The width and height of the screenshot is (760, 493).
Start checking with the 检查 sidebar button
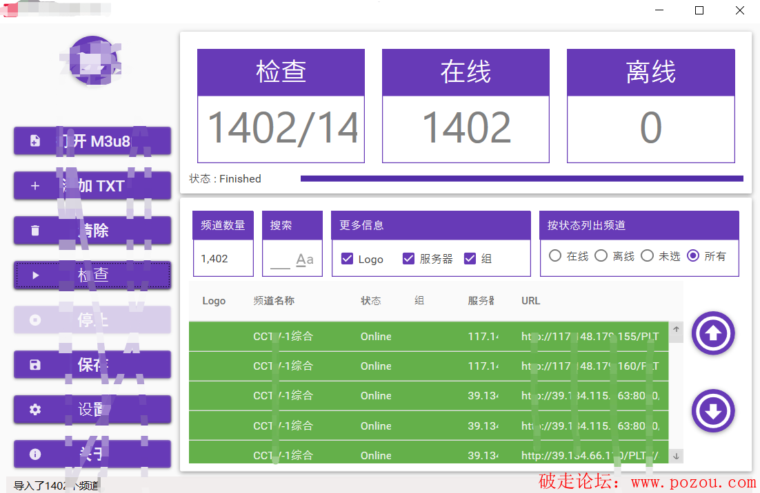(x=92, y=275)
